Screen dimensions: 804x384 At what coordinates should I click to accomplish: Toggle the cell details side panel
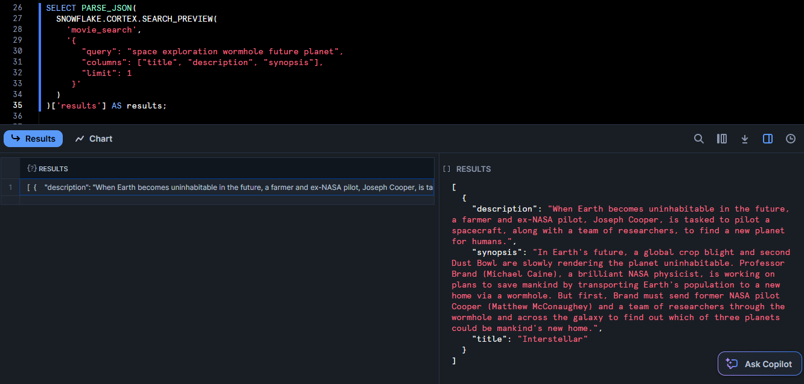click(x=767, y=139)
